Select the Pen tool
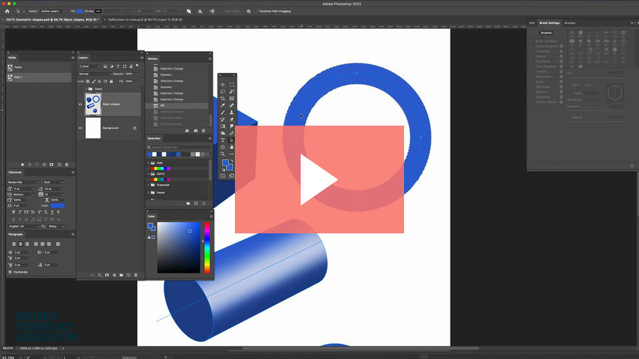 click(232, 133)
